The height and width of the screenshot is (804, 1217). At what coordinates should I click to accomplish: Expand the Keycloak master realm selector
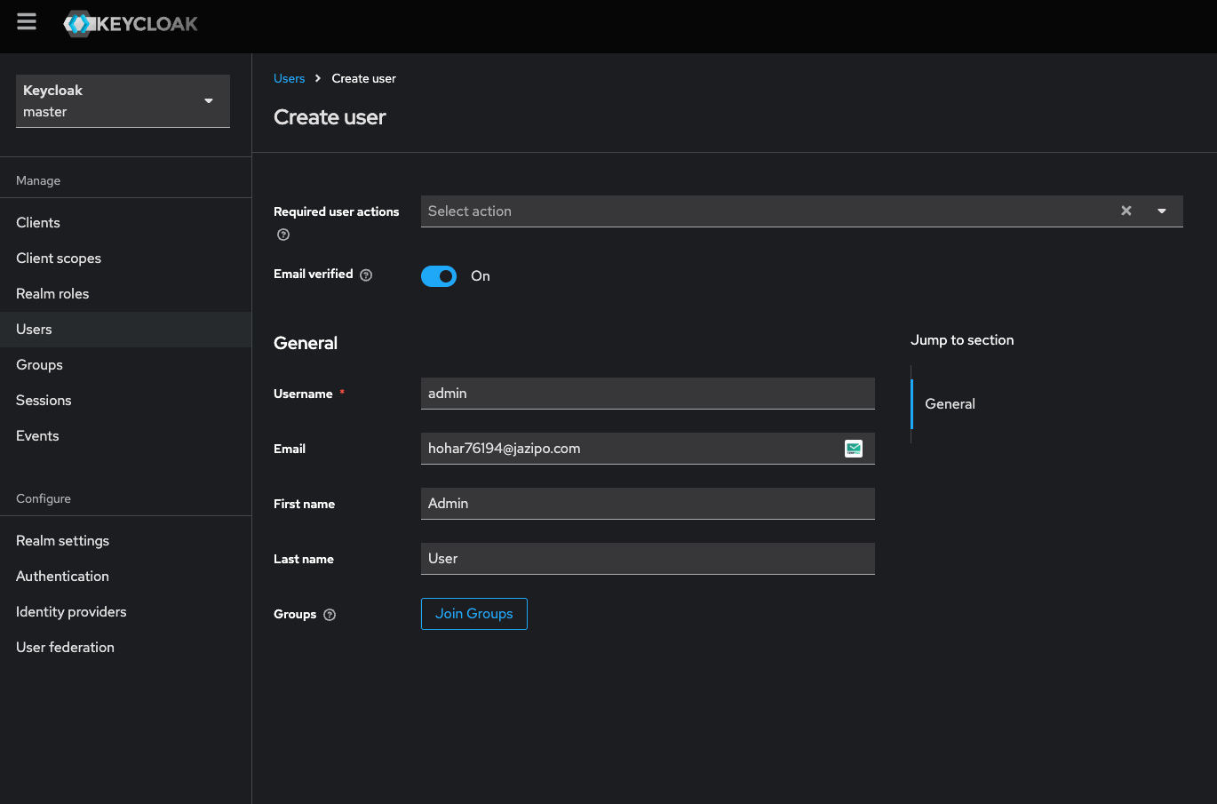pos(123,101)
